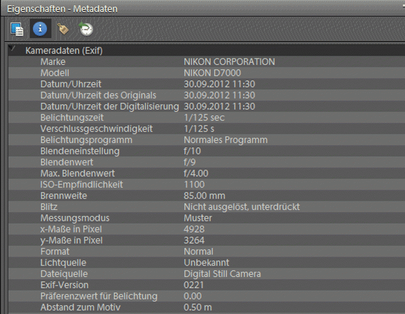
Task: Select the value Unbekannt
Action: tap(206, 263)
